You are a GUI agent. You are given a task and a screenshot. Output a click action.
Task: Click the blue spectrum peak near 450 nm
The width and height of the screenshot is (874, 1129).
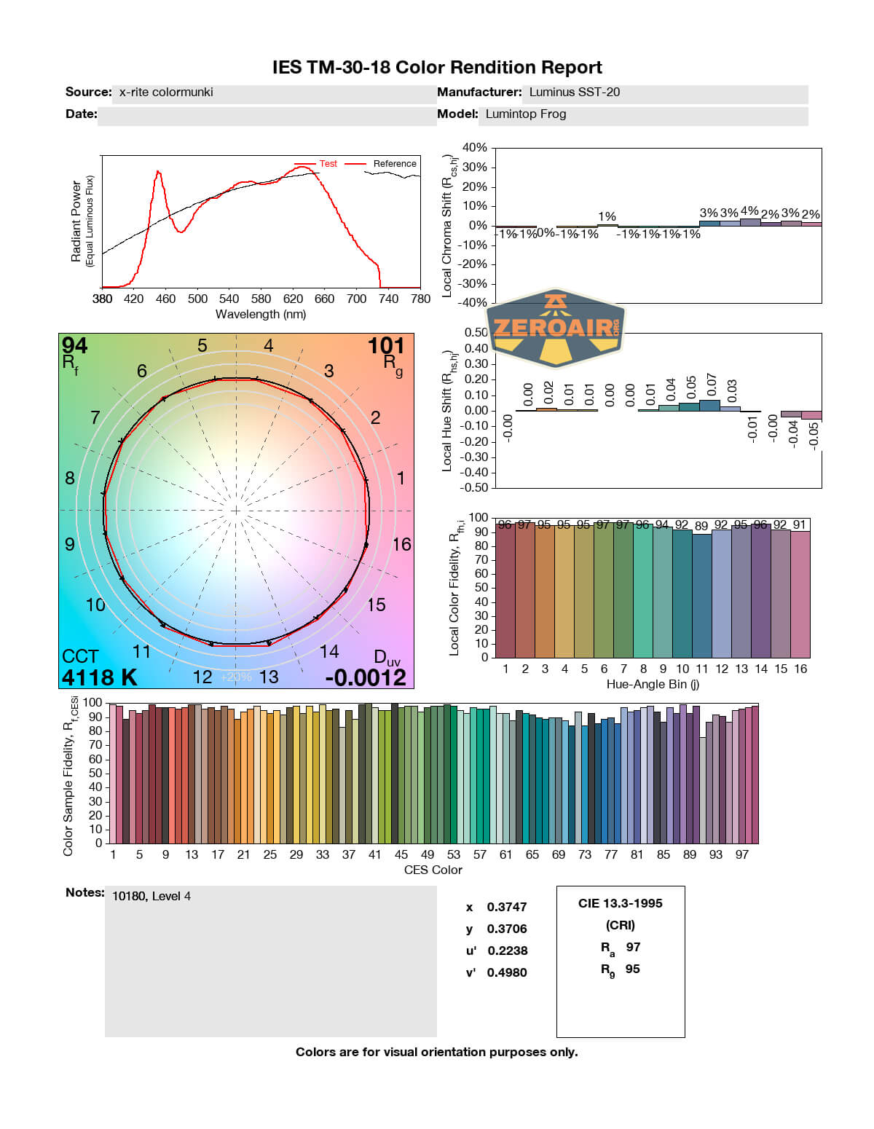[158, 173]
